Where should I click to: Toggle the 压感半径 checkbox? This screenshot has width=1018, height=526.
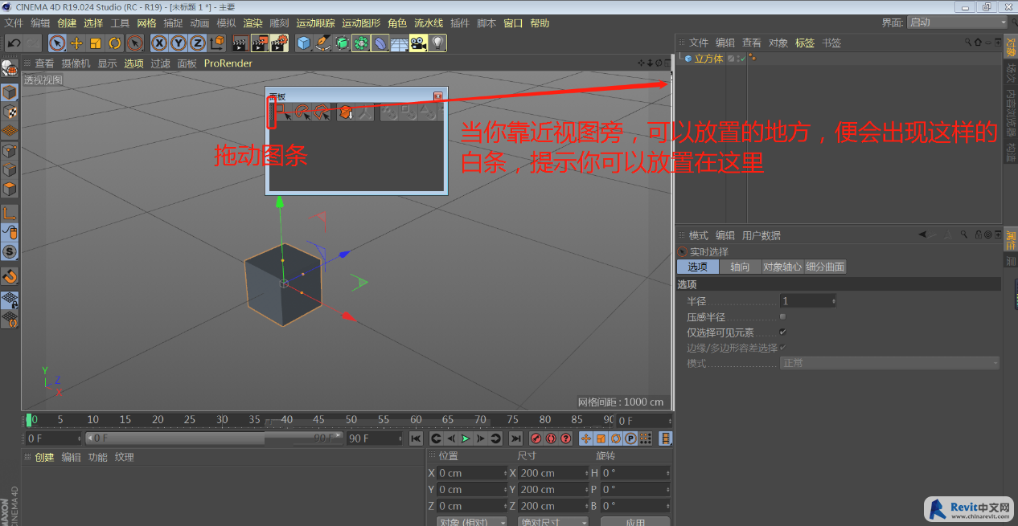click(x=782, y=316)
